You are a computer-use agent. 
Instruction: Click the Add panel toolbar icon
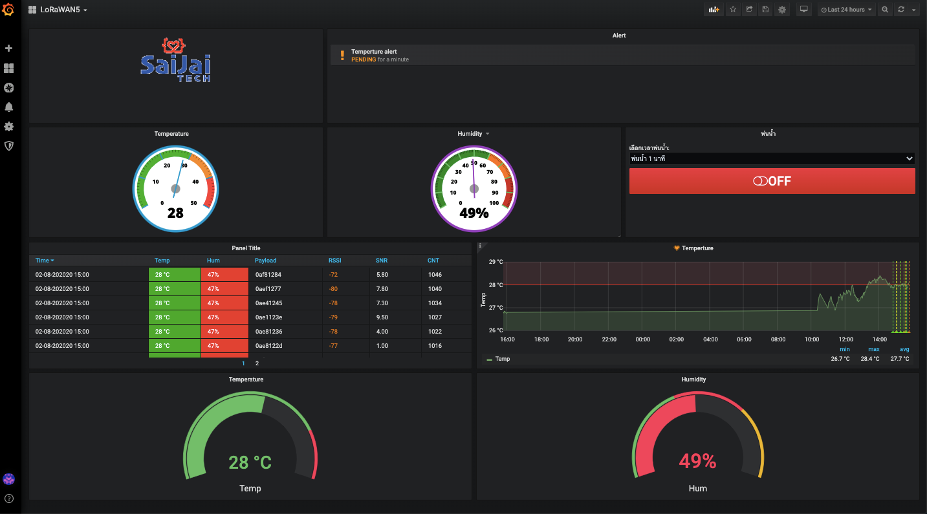click(714, 10)
